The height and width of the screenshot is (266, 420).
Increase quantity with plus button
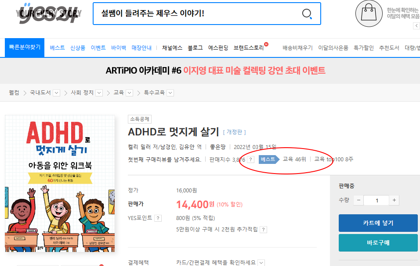pyautogui.click(x=394, y=200)
